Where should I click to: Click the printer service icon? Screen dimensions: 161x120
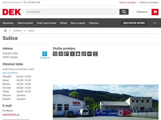(84, 54)
